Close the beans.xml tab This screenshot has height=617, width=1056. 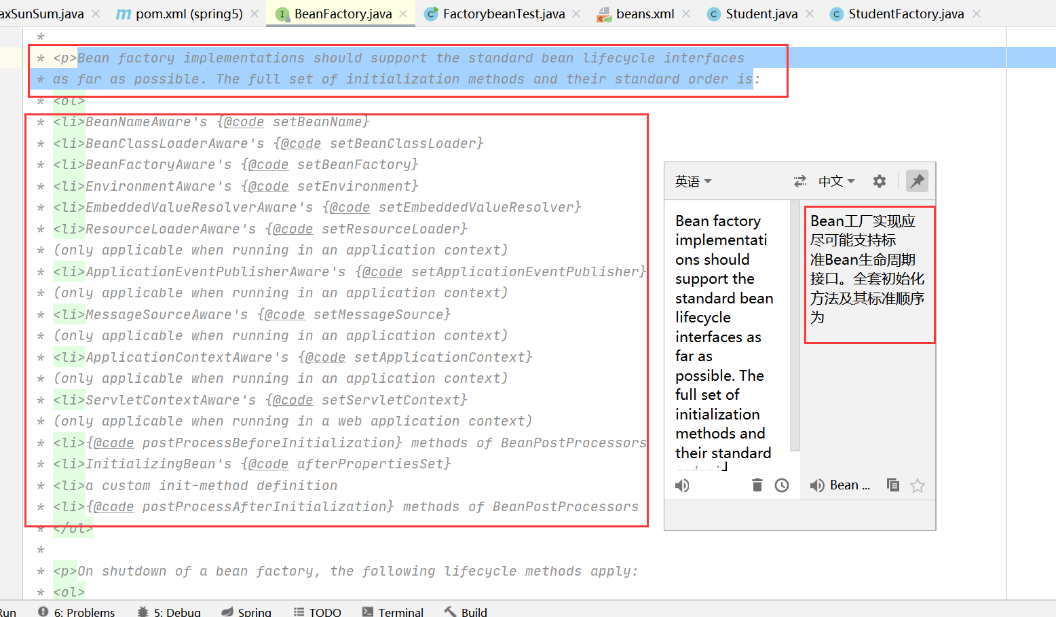click(x=685, y=13)
